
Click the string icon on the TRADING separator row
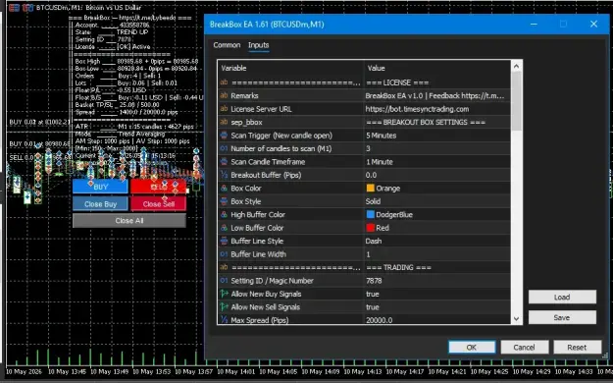(224, 267)
